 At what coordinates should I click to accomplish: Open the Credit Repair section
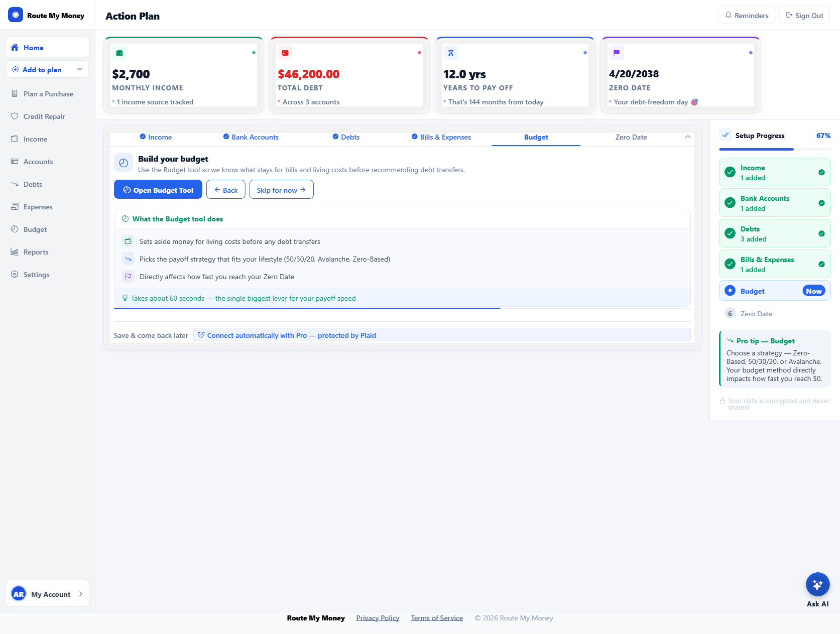[43, 116]
